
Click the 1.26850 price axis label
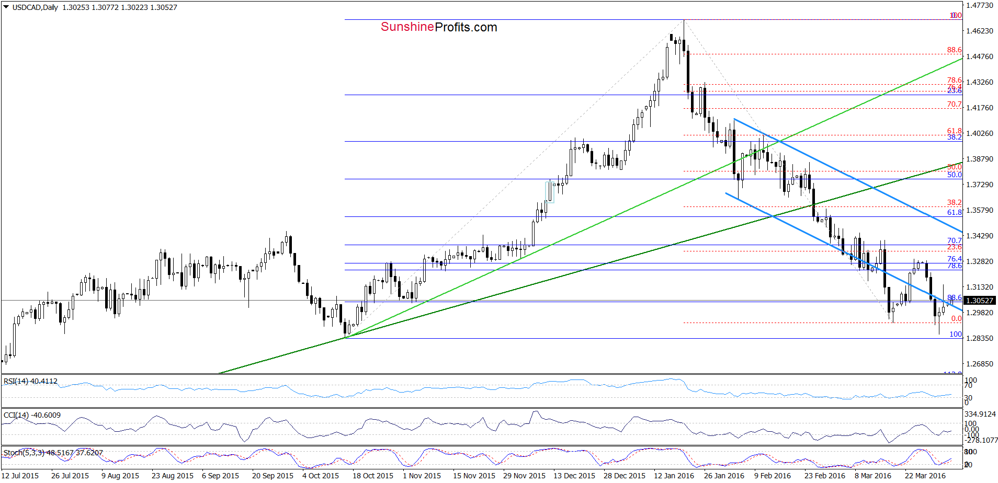point(979,364)
